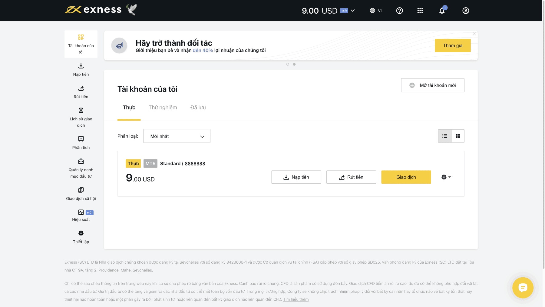
Task: Close the partner promo banner
Action: 474,34
